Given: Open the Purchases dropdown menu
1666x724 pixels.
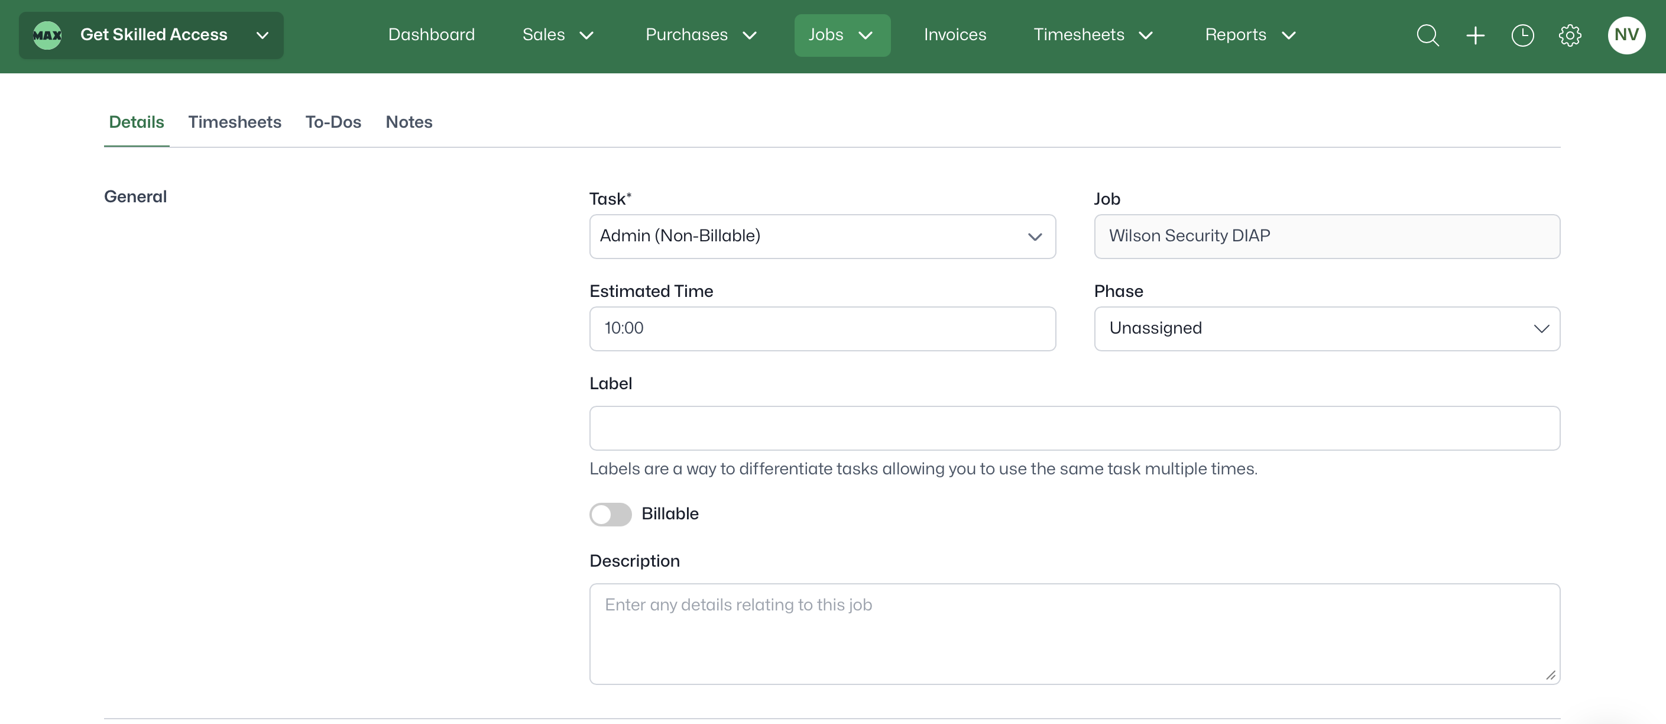Looking at the screenshot, I should click(701, 35).
